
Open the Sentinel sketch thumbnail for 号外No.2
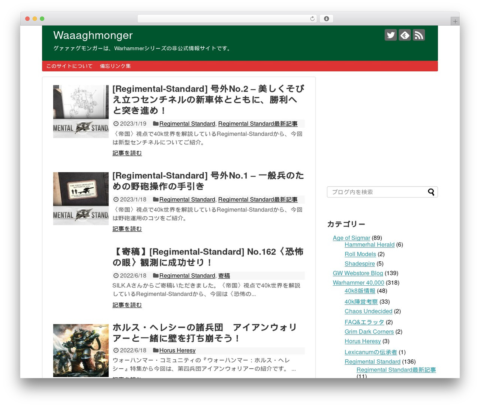[x=81, y=112]
